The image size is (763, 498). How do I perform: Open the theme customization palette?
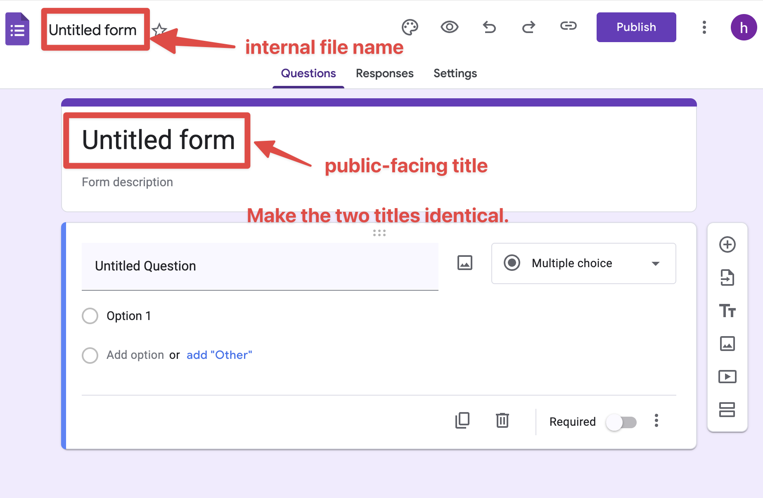pyautogui.click(x=409, y=27)
